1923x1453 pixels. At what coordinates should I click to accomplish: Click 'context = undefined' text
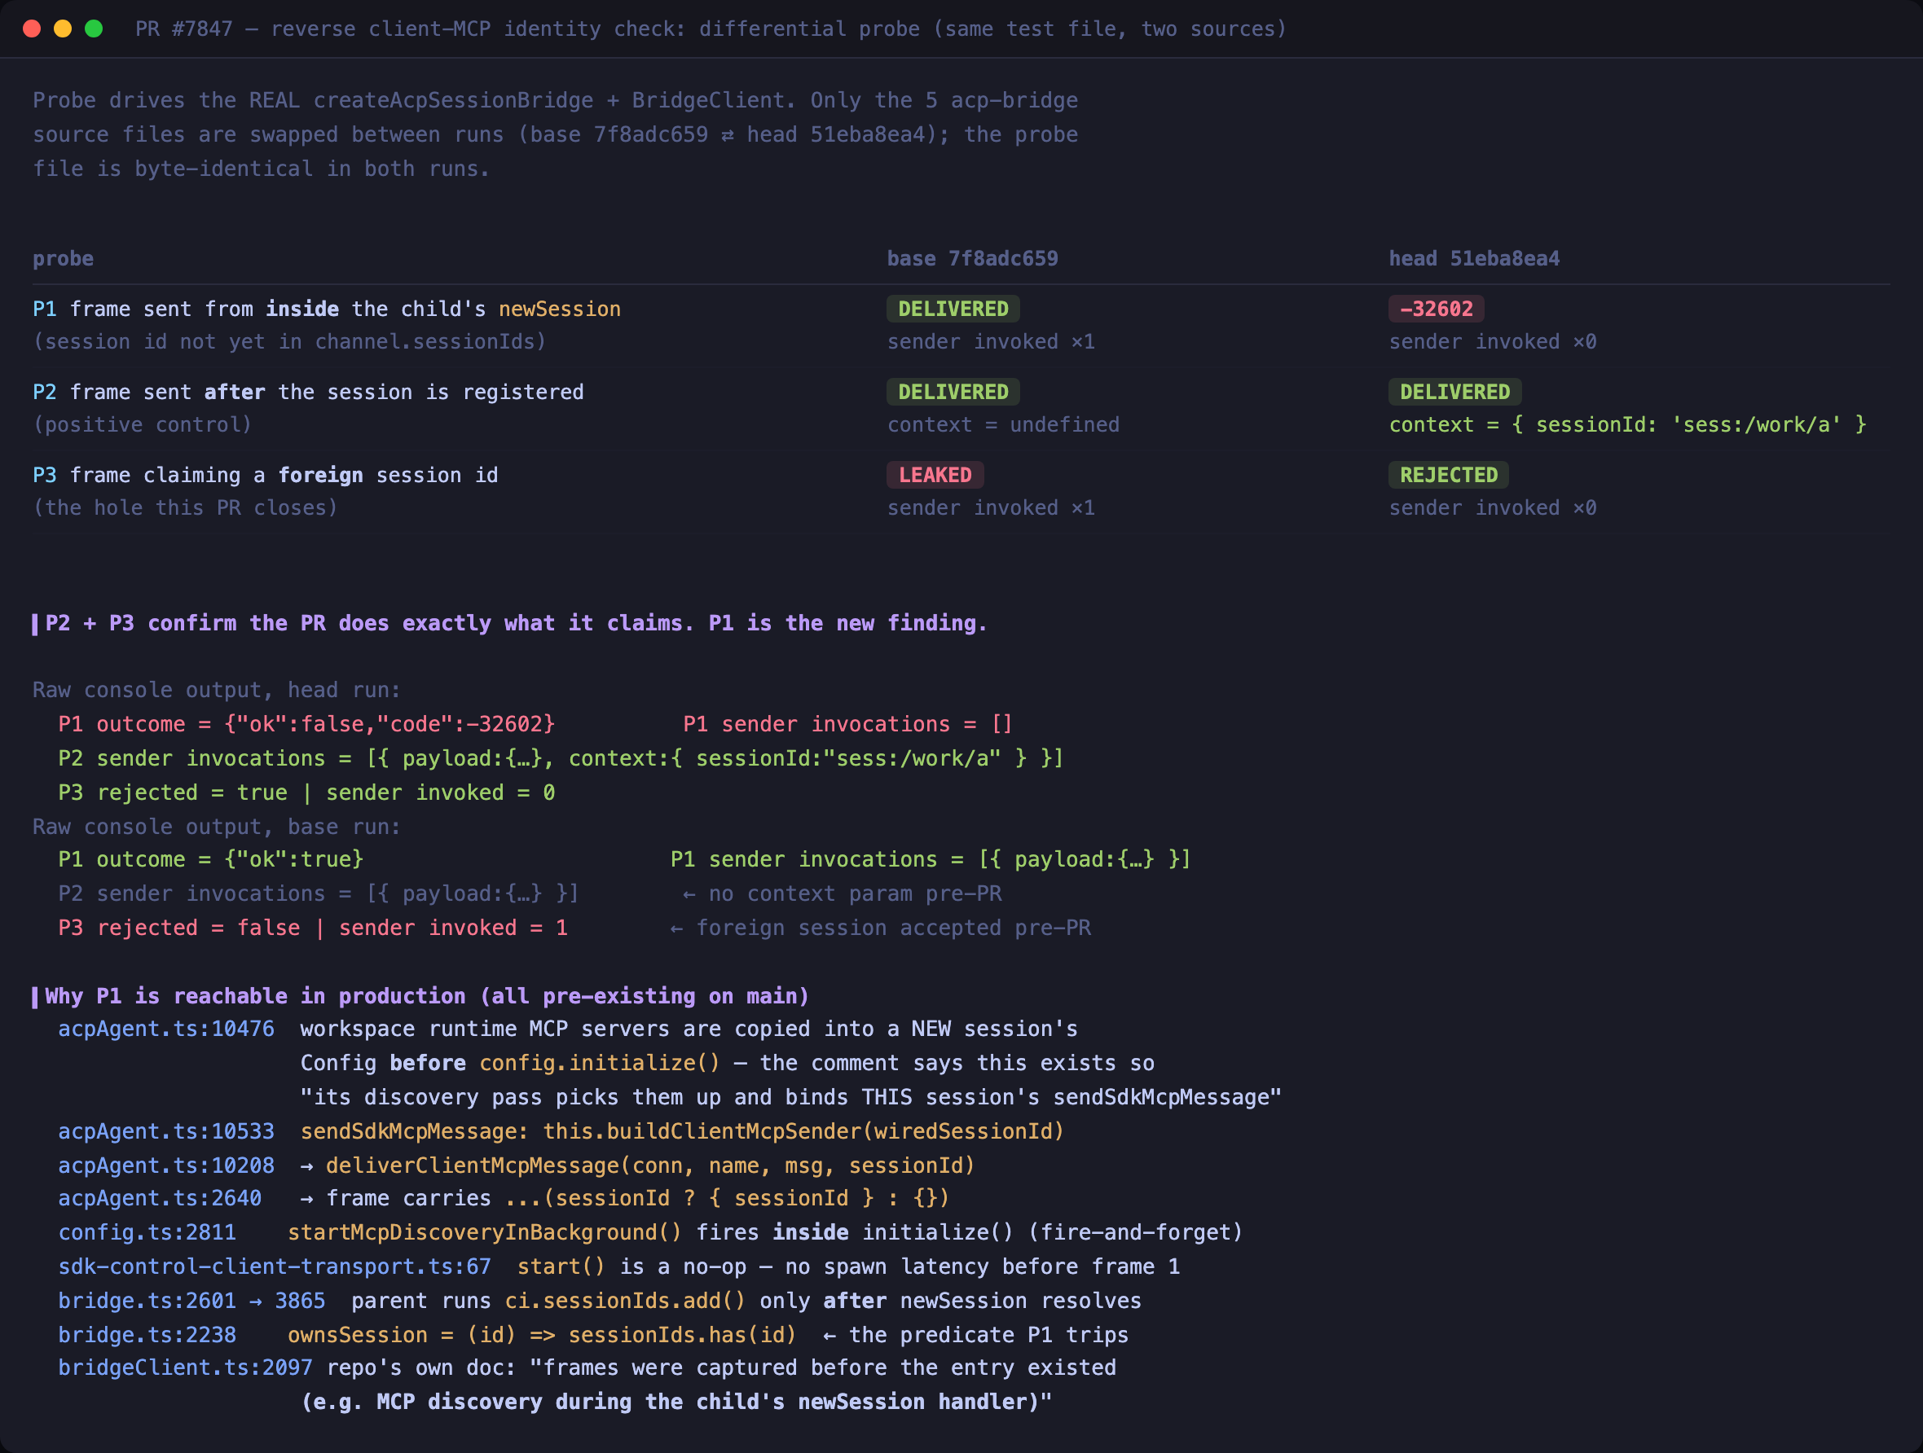(x=1003, y=425)
